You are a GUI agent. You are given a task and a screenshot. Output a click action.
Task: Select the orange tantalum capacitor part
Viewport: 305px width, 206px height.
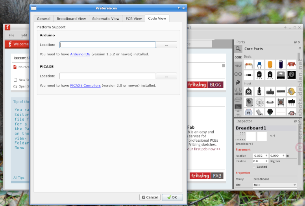(270, 65)
